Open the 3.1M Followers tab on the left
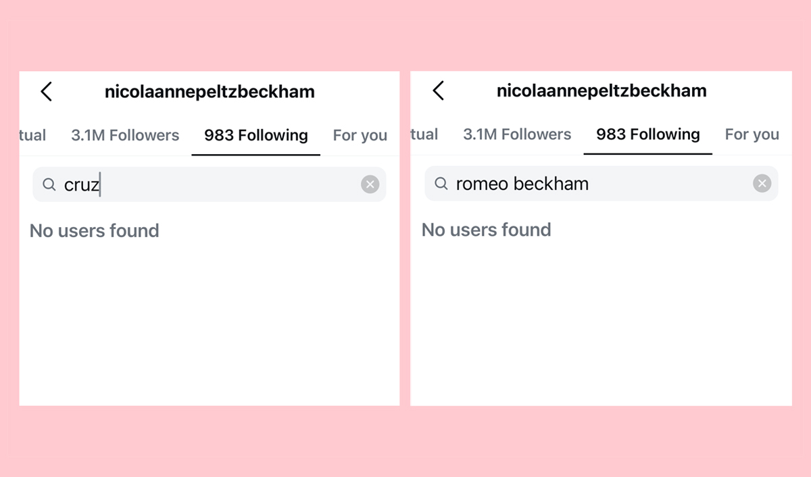The width and height of the screenshot is (811, 477). (125, 134)
